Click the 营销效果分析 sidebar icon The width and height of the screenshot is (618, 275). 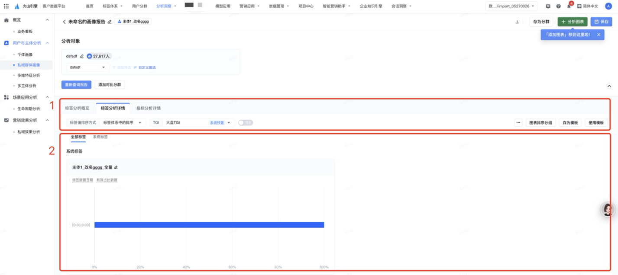click(6, 120)
